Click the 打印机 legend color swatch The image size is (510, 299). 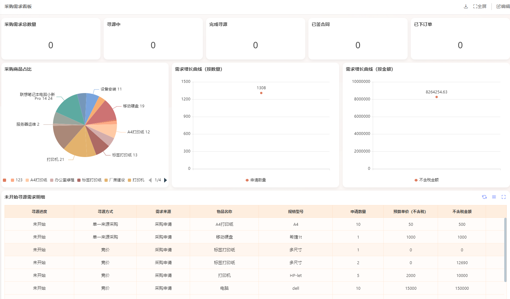tap(130, 180)
